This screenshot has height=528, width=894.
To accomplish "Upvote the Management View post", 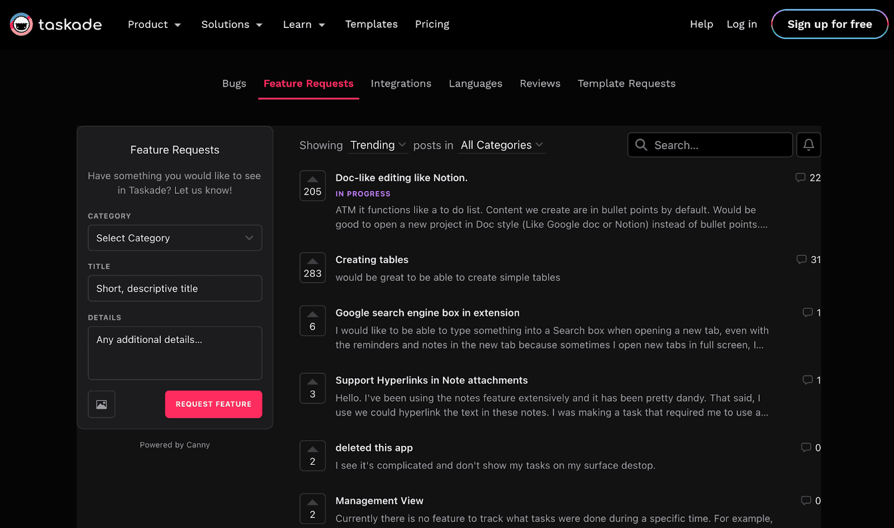I will [312, 509].
